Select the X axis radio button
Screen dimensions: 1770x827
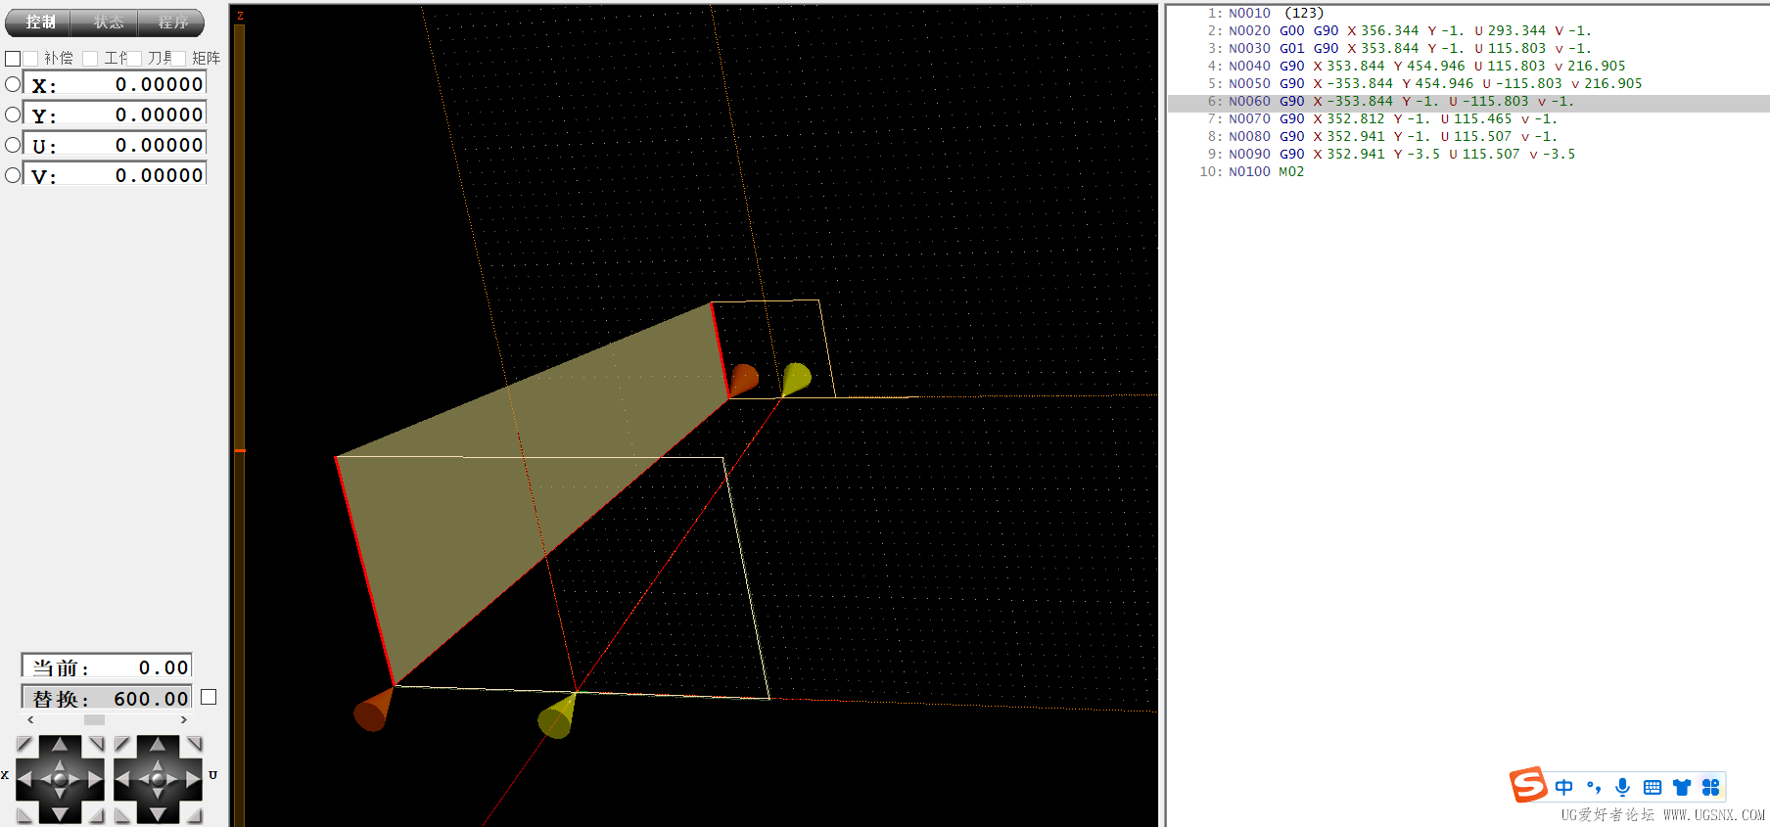[x=13, y=84]
